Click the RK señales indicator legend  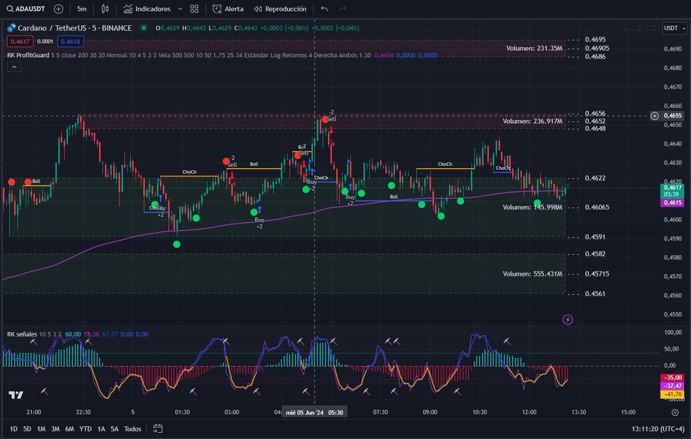(22, 334)
